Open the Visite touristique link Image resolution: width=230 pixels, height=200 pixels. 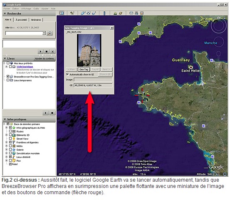(25, 67)
